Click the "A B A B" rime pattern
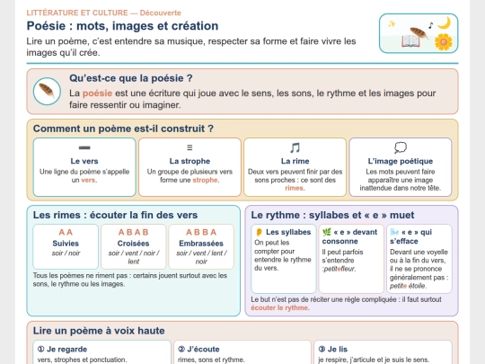Screen dimensions: 485x364 point(133,232)
